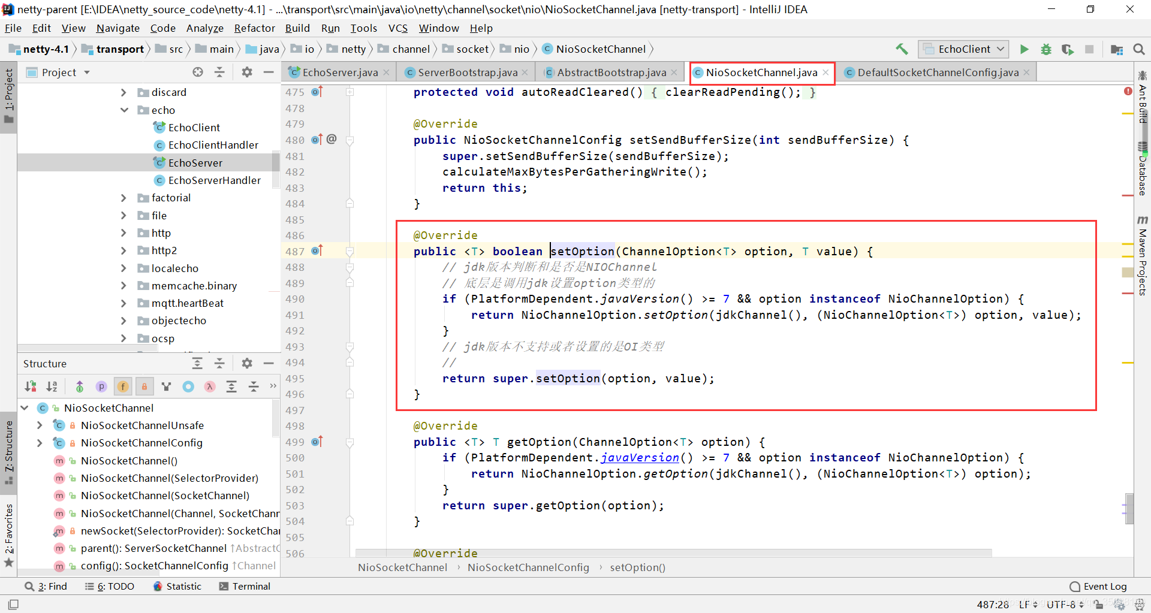Open Structure panel settings gear
1151x613 pixels.
click(247, 363)
